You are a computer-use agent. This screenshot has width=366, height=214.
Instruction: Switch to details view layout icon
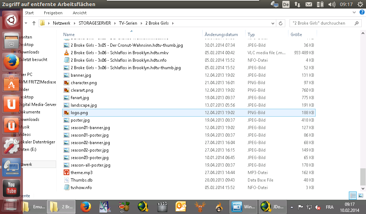[x=353, y=195]
